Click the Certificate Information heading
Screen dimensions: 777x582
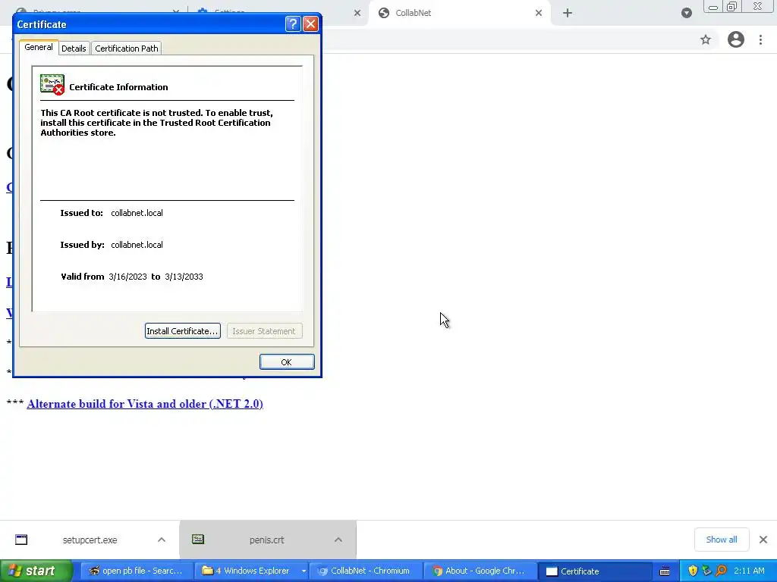[118, 87]
